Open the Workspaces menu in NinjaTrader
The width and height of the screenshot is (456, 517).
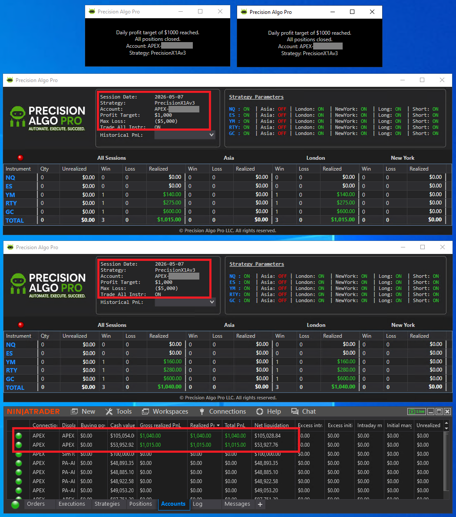[165, 412]
